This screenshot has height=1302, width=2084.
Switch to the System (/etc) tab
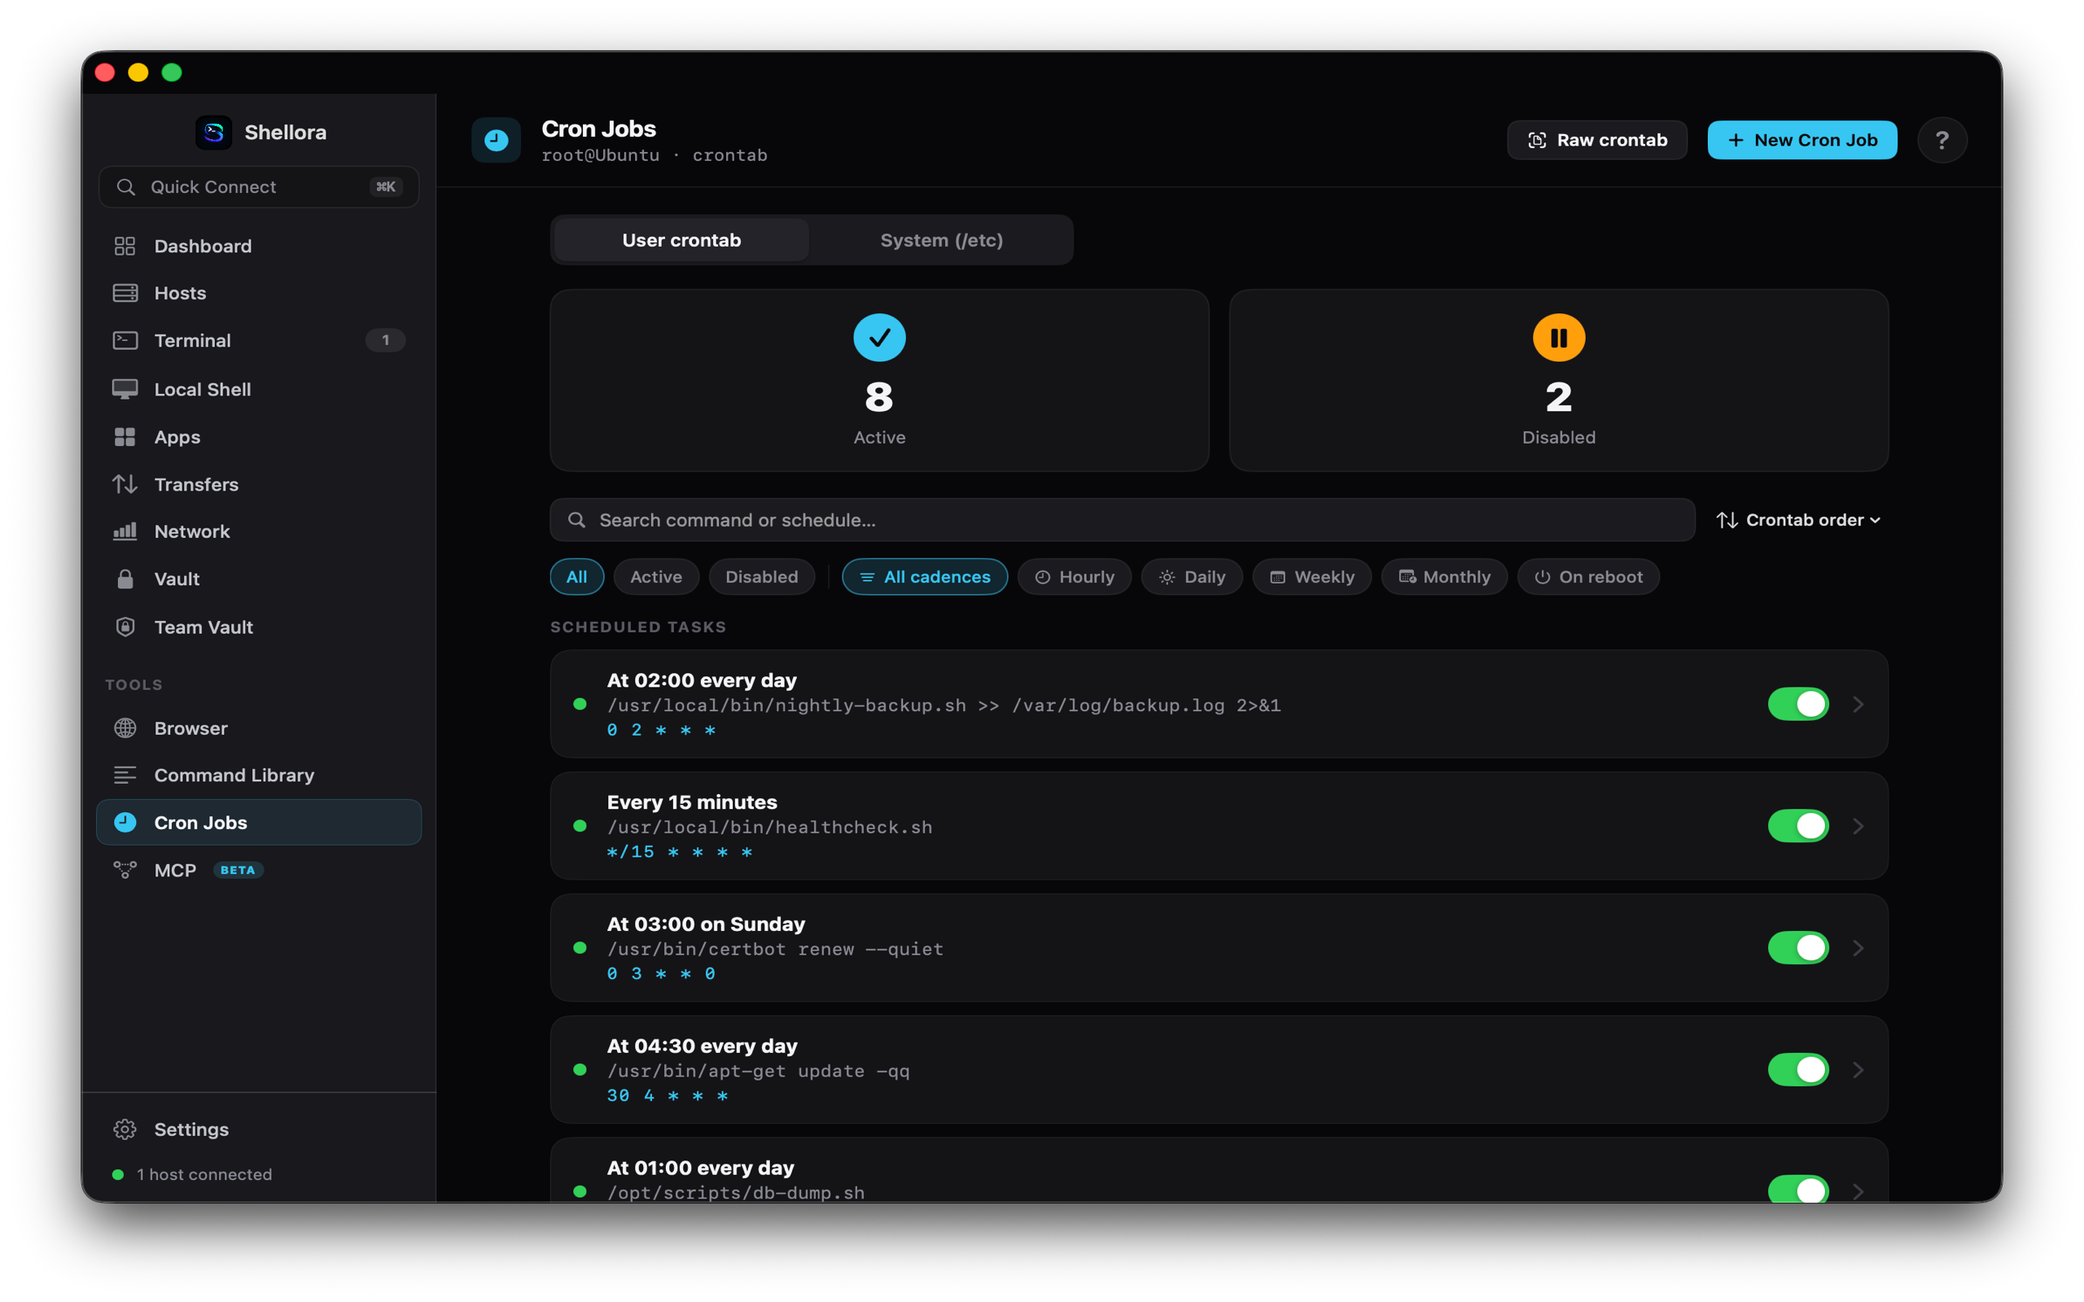point(941,240)
